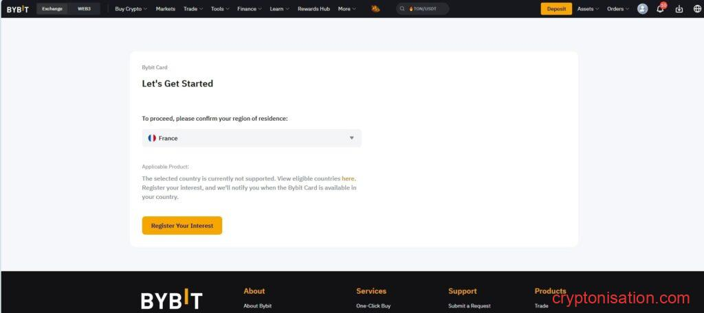Click the orange promotional icon beside More
This screenshot has height=313, width=704.
coord(375,9)
